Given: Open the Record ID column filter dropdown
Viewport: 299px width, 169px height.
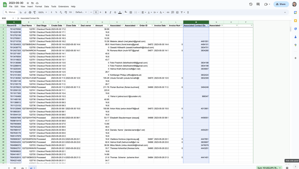Looking at the screenshot, I should coord(20,26).
